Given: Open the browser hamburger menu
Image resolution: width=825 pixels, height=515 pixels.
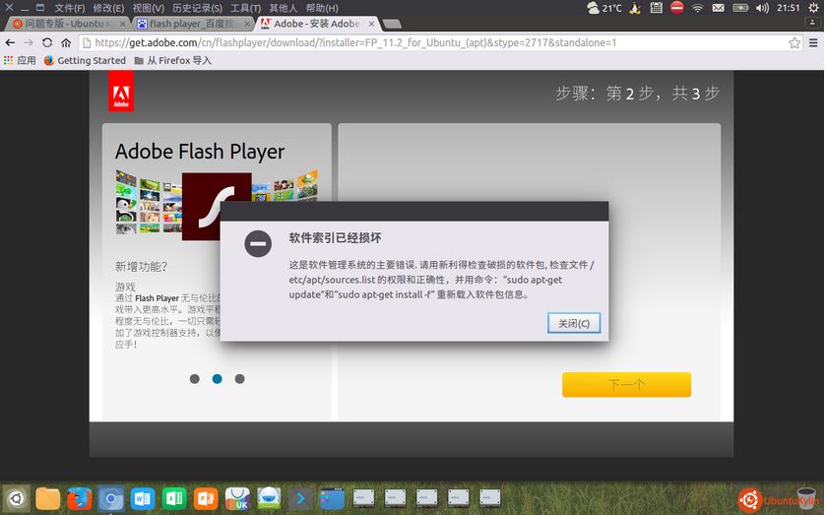Looking at the screenshot, I should pos(813,42).
